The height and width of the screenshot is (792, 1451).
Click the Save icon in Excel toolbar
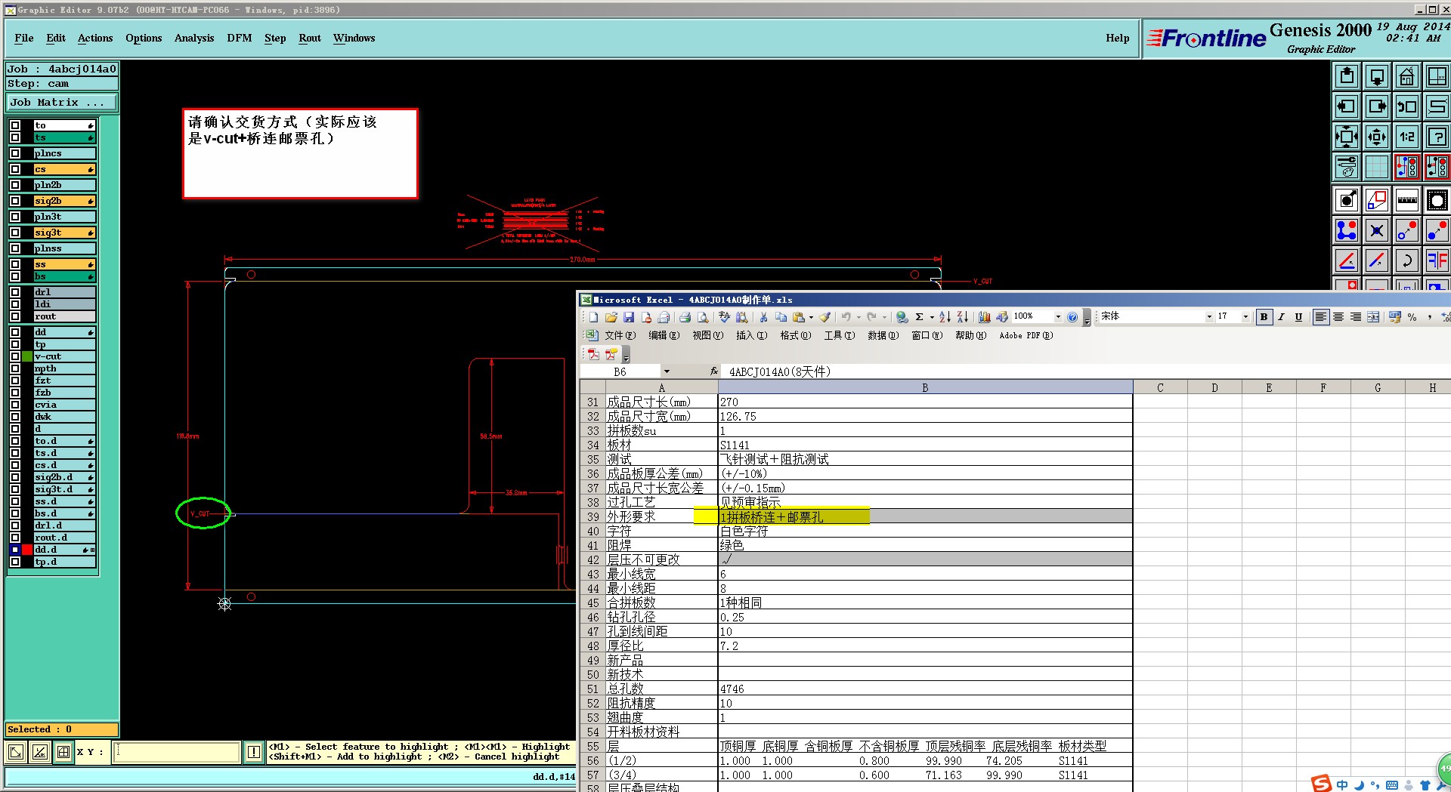click(629, 317)
